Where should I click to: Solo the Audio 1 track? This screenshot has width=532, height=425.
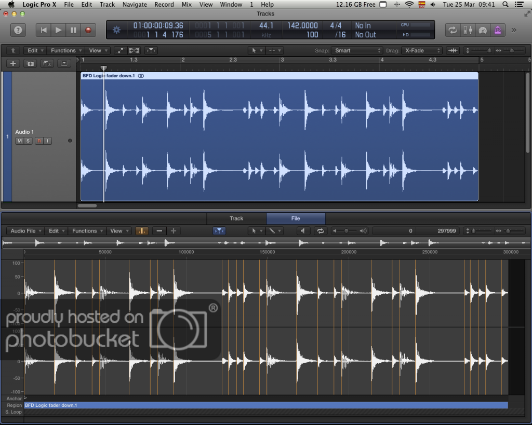tap(28, 141)
